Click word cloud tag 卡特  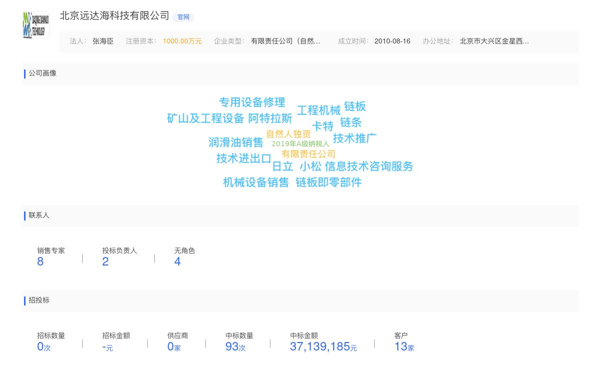pyautogui.click(x=323, y=126)
